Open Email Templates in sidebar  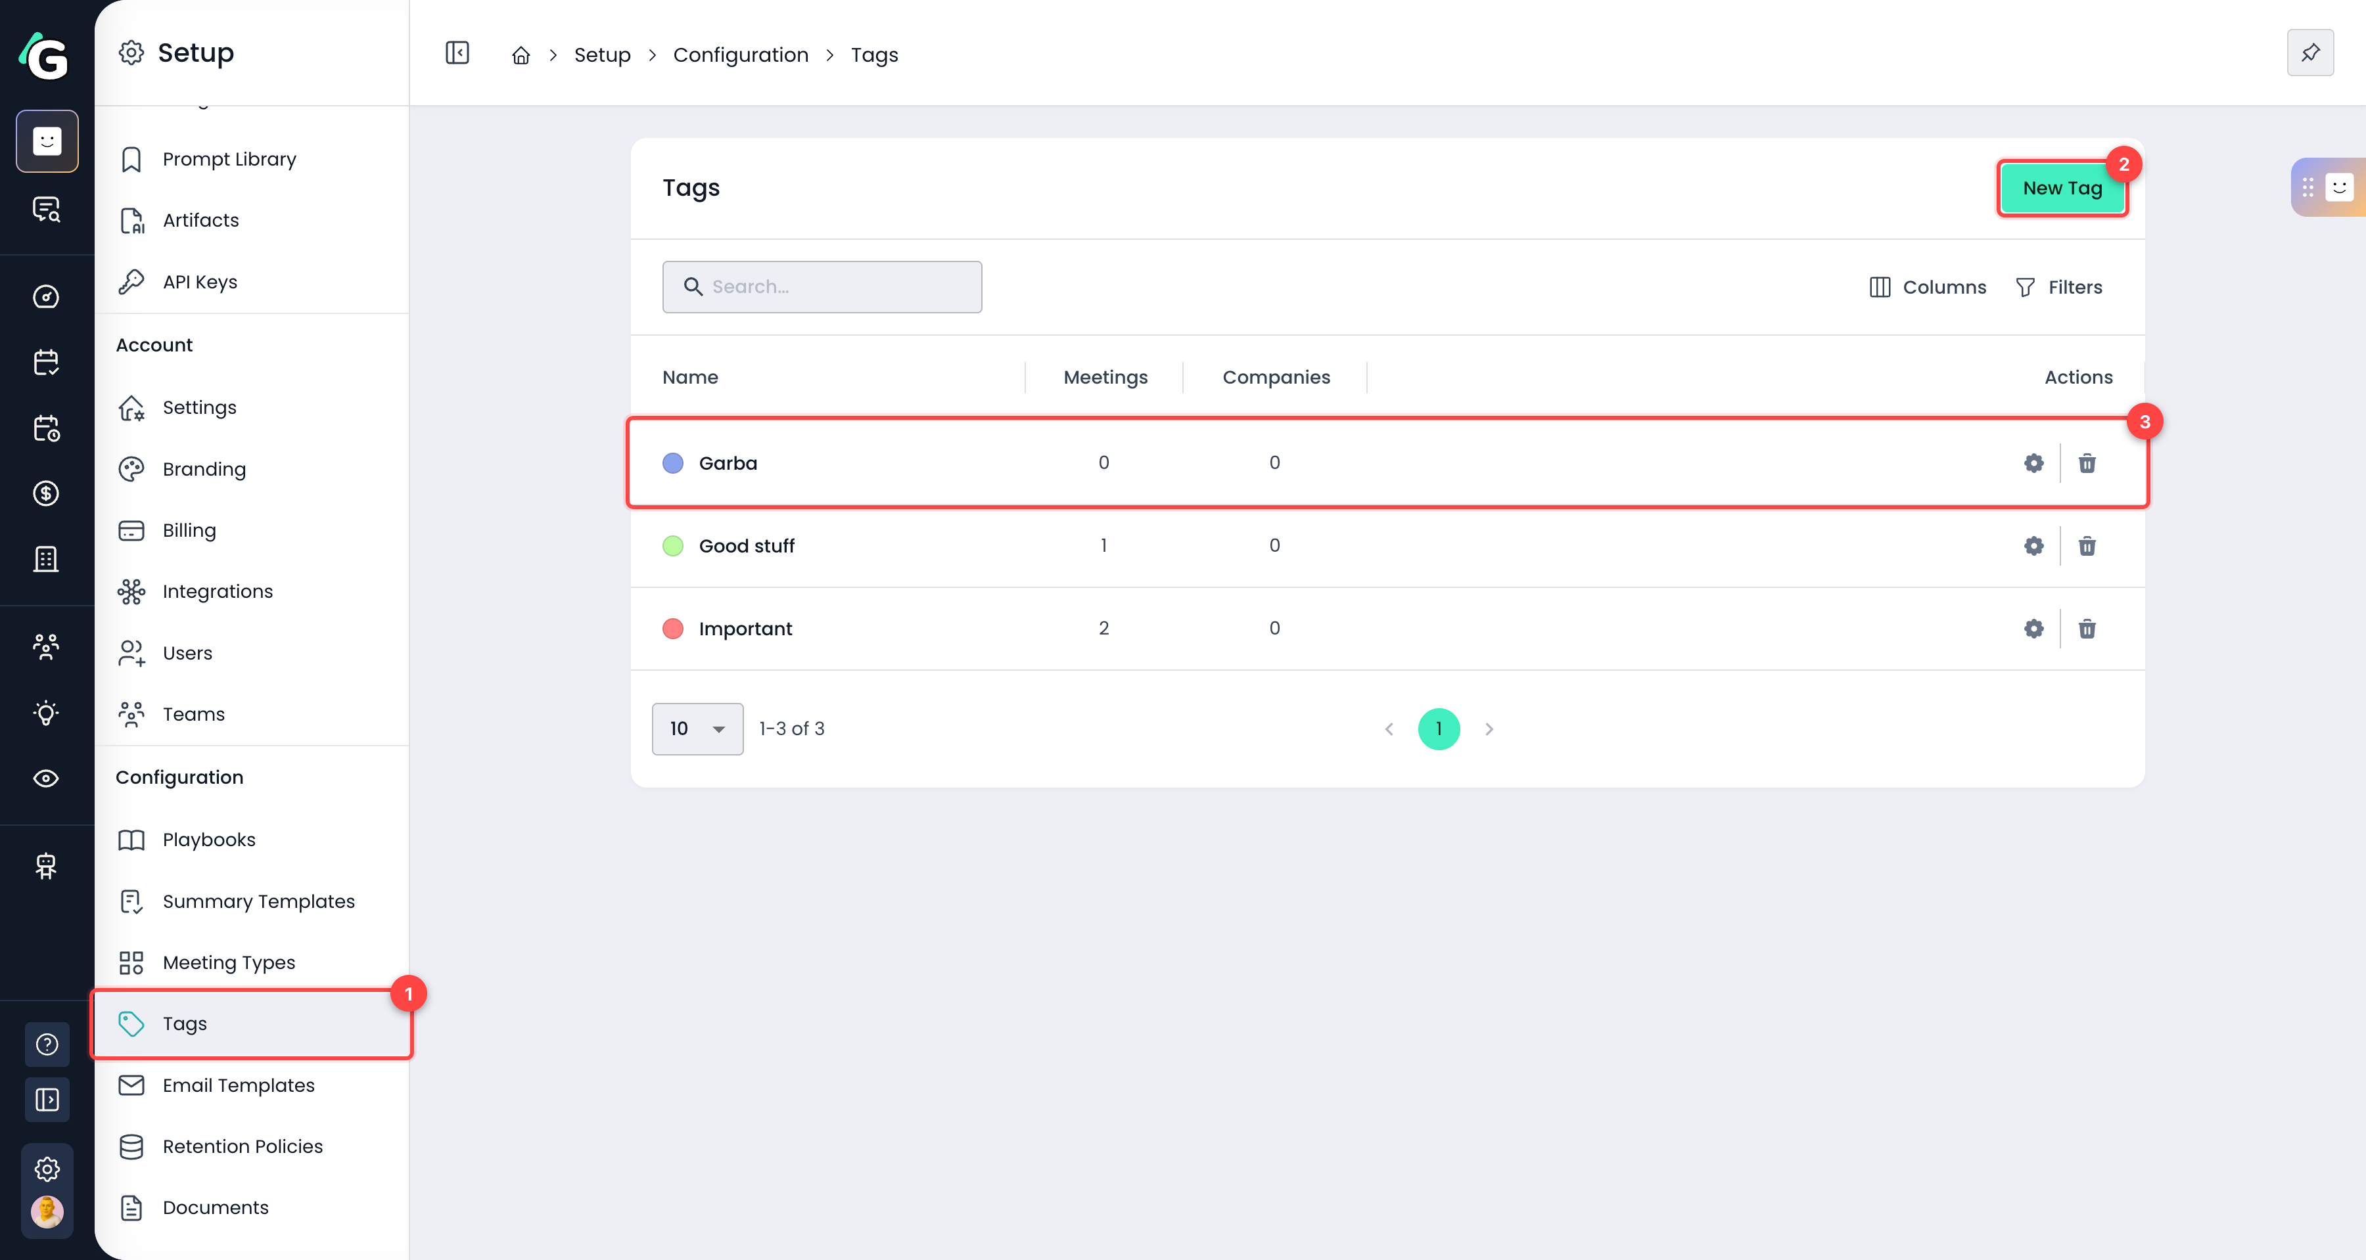[x=238, y=1085]
